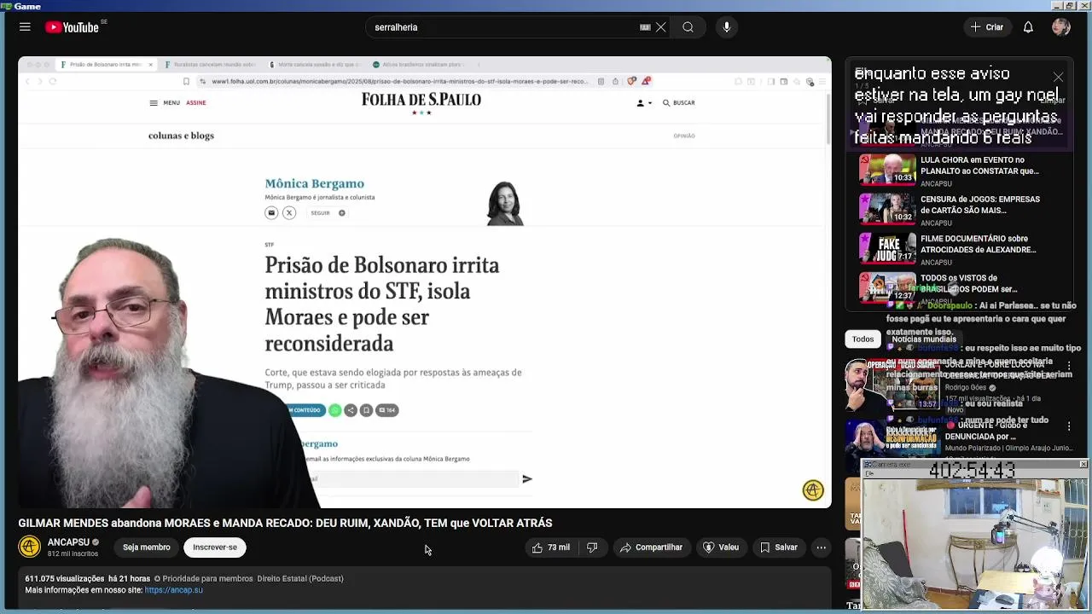The width and height of the screenshot is (1092, 614).
Task: Click the verified badge next to ANCAPSU
Action: point(96,542)
